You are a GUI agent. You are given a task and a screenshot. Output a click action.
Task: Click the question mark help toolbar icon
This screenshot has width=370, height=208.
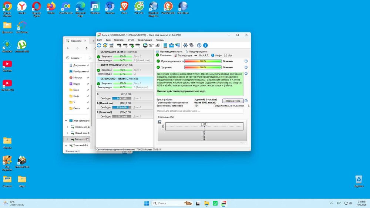click(x=199, y=45)
